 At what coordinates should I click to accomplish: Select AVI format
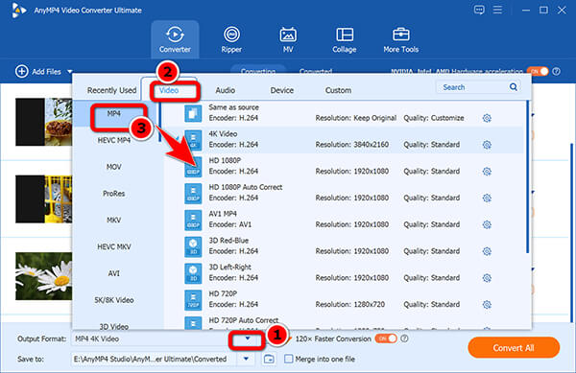114,273
